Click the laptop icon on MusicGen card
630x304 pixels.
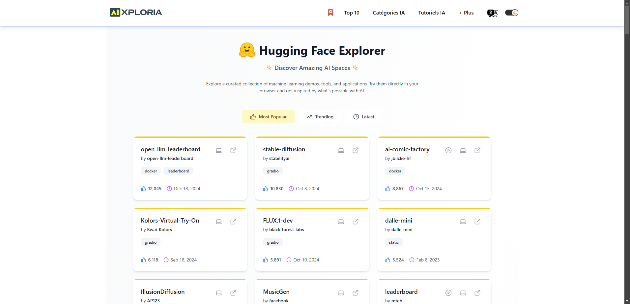coord(341,293)
